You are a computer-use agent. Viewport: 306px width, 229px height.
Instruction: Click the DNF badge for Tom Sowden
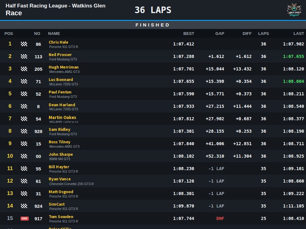point(24,218)
